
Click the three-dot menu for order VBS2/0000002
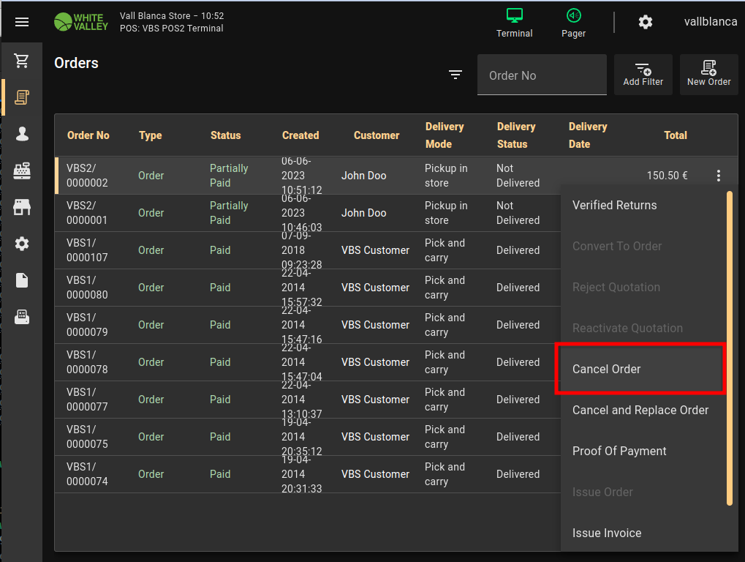click(x=719, y=176)
